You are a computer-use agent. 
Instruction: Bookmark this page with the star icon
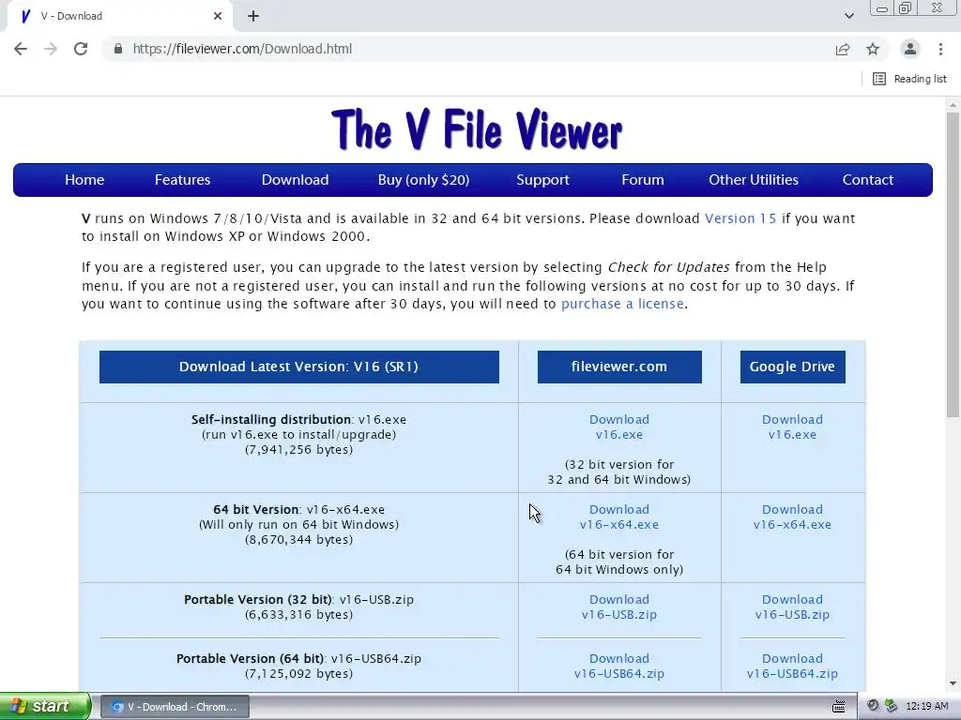tap(873, 49)
